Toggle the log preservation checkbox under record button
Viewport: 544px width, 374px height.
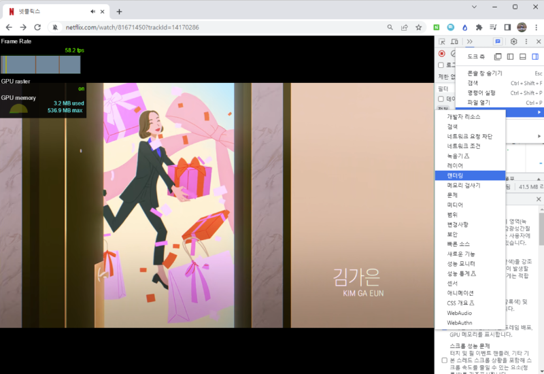click(x=441, y=65)
